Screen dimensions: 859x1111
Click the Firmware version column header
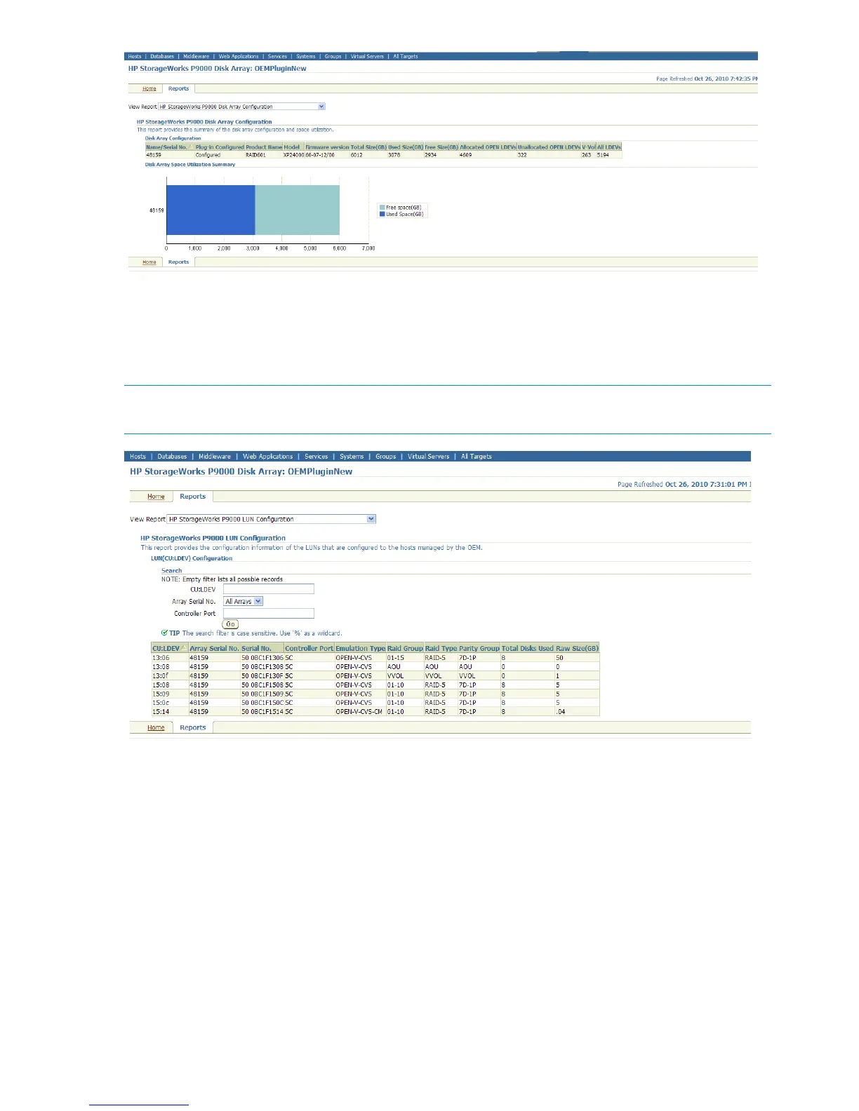click(x=327, y=147)
